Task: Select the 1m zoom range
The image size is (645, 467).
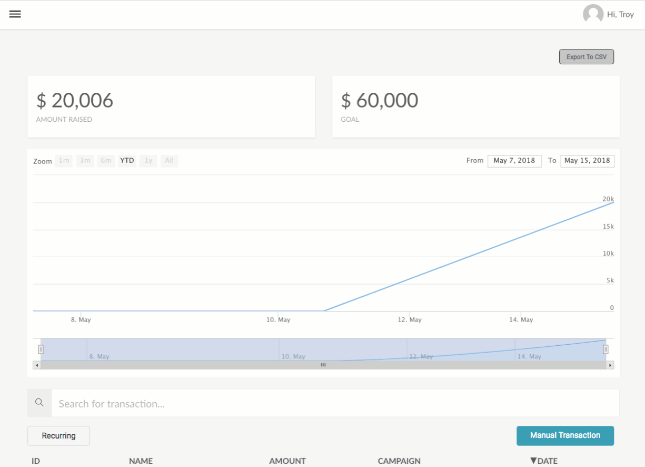Action: point(64,161)
